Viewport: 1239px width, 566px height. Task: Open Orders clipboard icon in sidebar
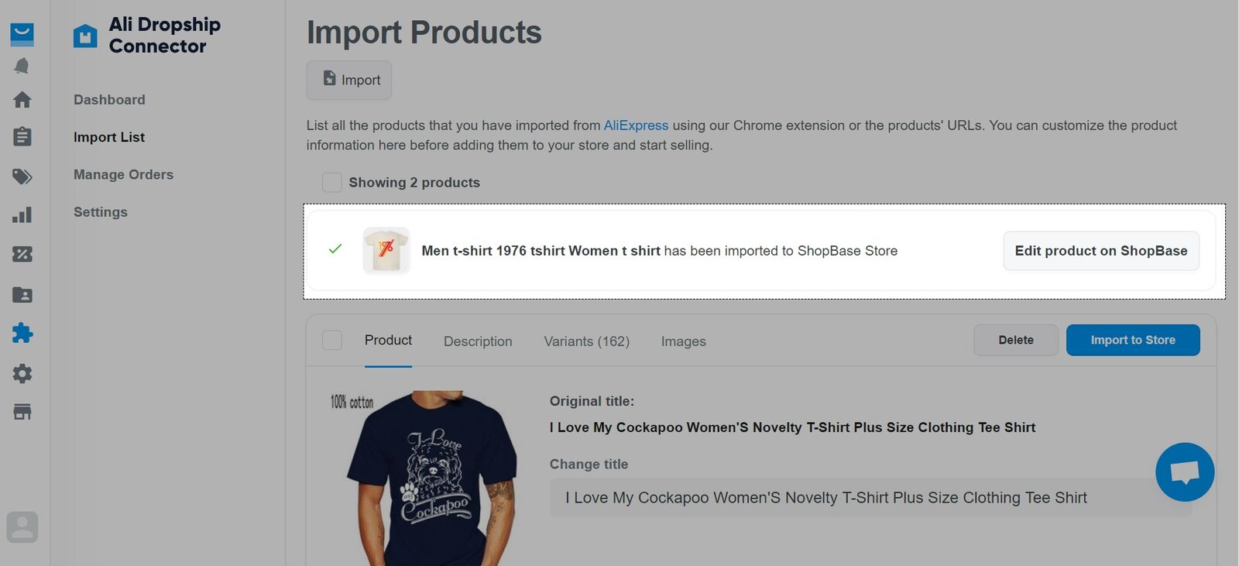pos(22,137)
